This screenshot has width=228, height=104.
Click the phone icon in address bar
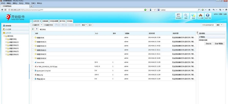pyautogui.click(x=150, y=10)
